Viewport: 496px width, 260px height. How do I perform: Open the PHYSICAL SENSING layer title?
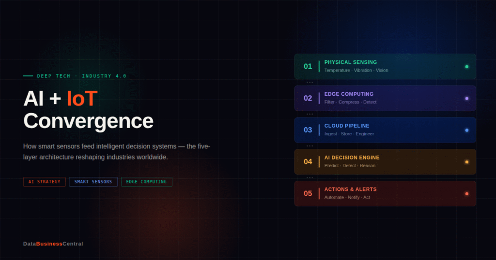click(350, 62)
